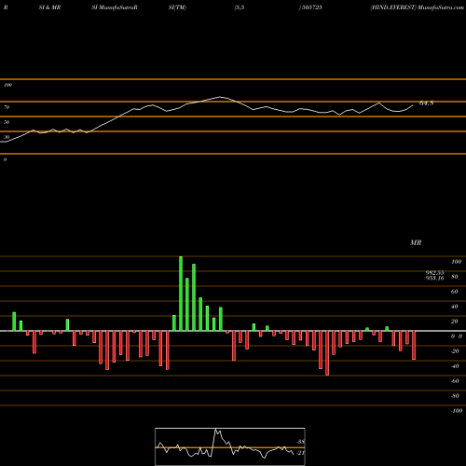466x466 pixels.
Task: Click the SI & MR header text
Action: point(49,7)
